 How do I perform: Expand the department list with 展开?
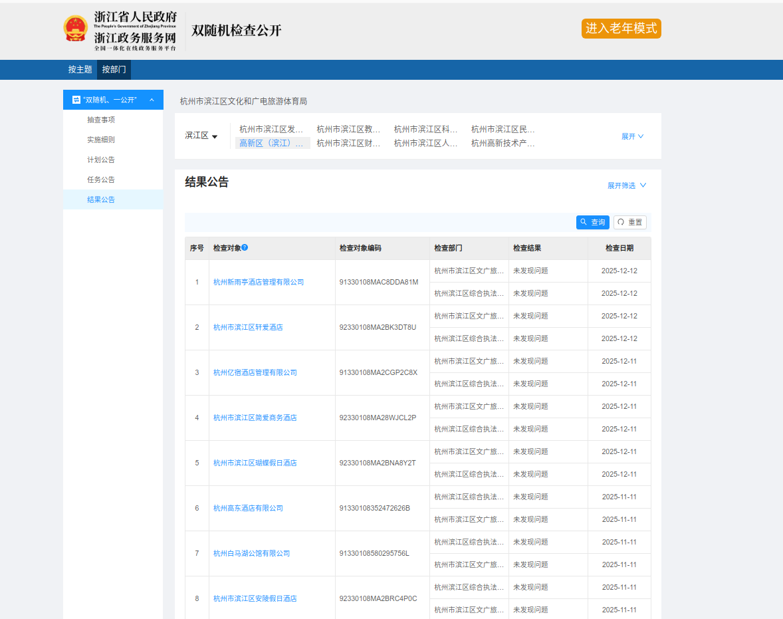(632, 136)
